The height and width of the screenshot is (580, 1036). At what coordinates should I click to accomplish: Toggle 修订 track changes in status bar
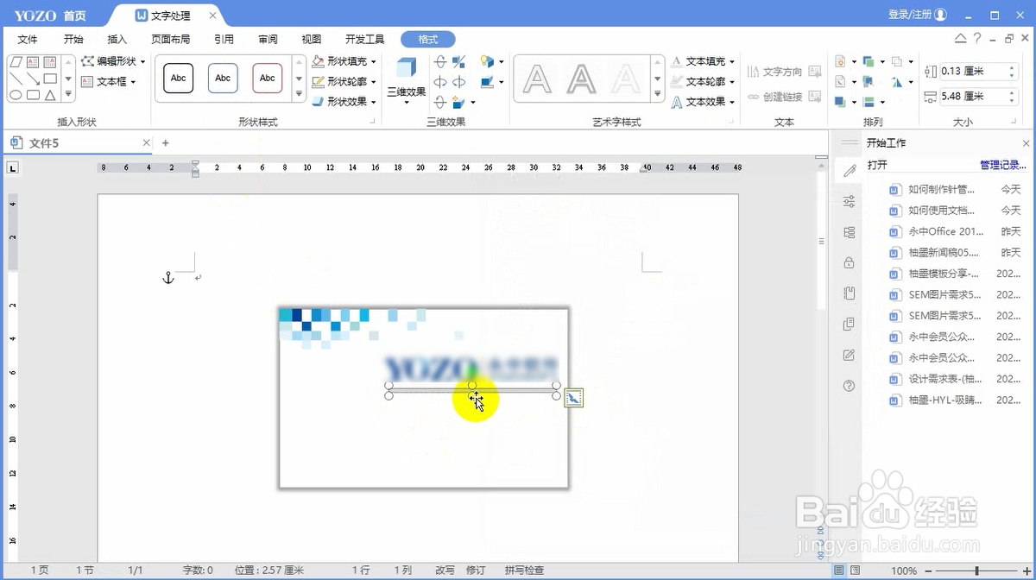476,571
